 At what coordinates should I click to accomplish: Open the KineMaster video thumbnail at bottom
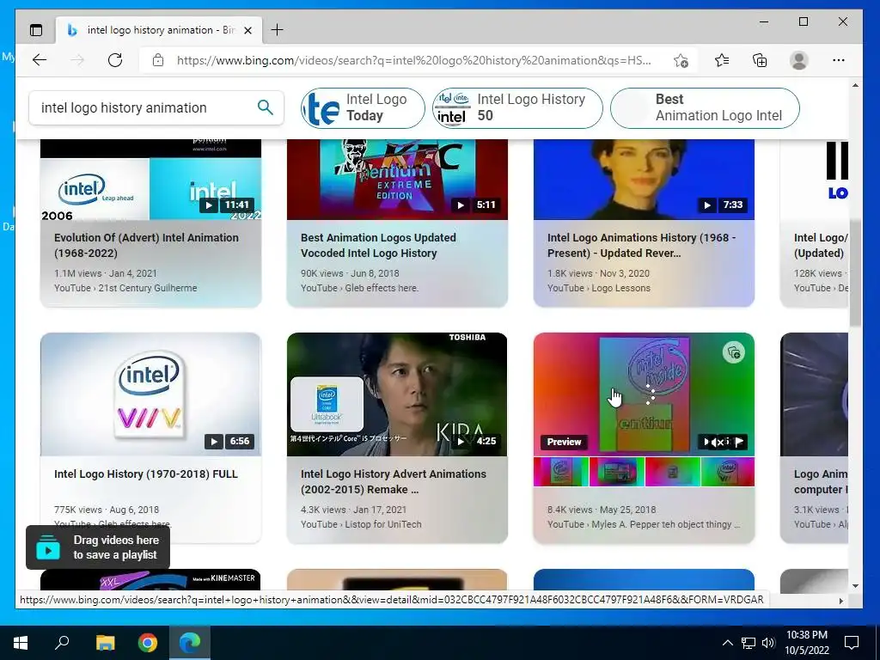coord(150,580)
